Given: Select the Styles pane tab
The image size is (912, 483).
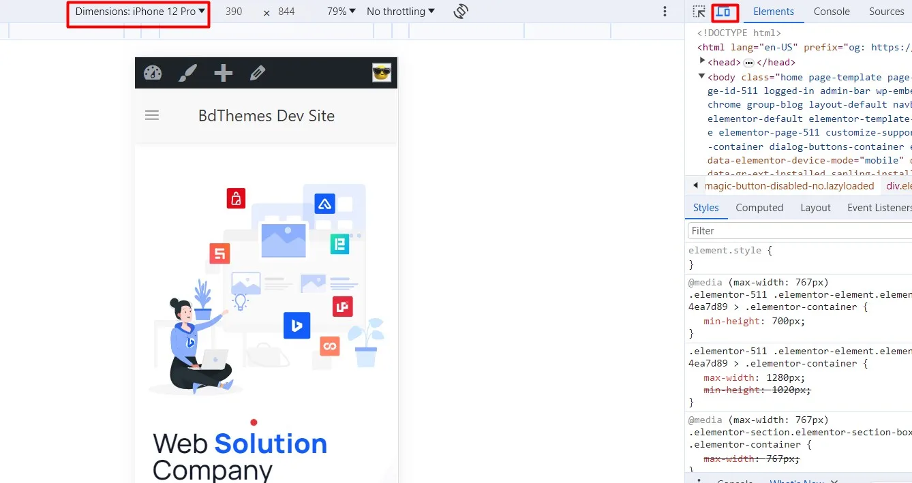Looking at the screenshot, I should [706, 208].
